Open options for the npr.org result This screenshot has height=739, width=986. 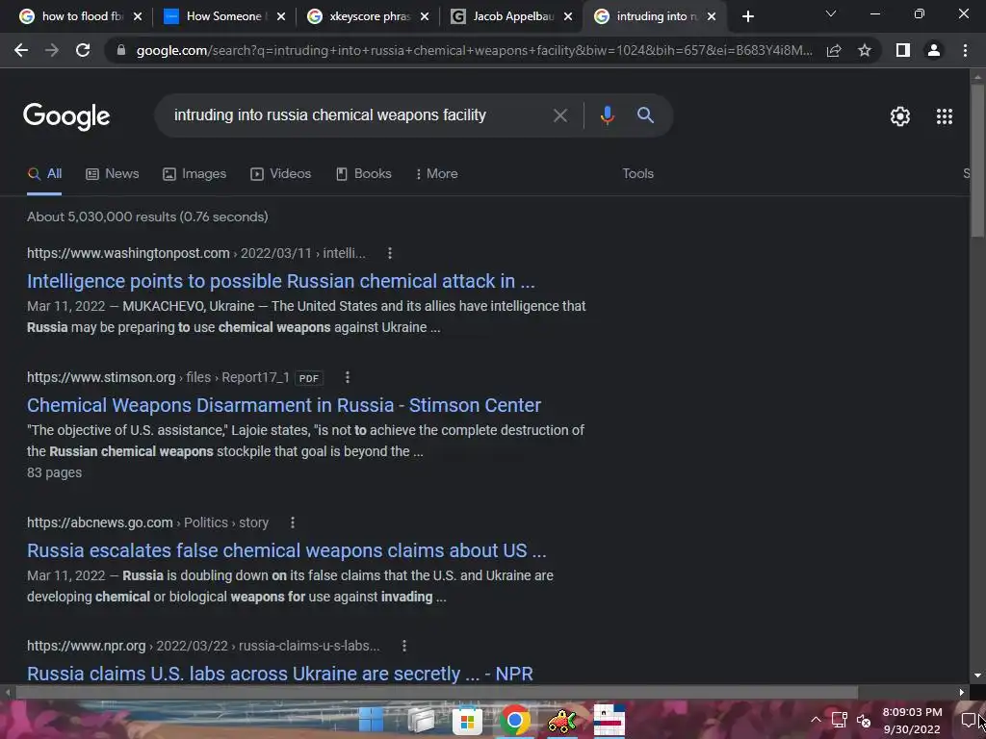click(x=404, y=646)
